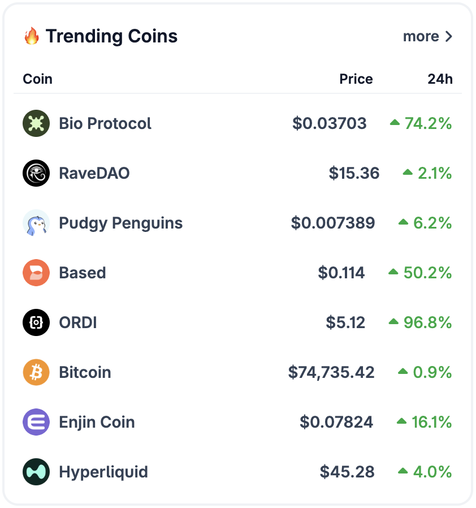Click the Trending Coins heading

tap(111, 37)
